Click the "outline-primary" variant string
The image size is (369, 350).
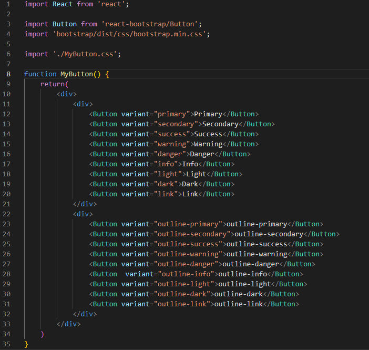click(188, 224)
